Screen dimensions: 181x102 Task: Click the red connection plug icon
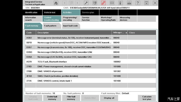pos(103,3)
